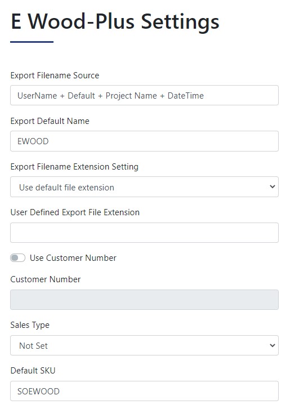The image size is (308, 409).
Task: Click the Default SKU field containing SOEWOOD
Action: [144, 391]
